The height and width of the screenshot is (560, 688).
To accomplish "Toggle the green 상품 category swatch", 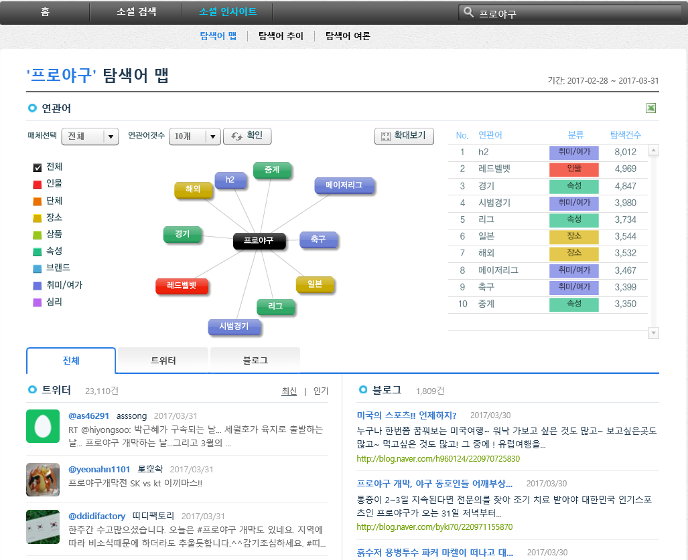I will click(38, 235).
